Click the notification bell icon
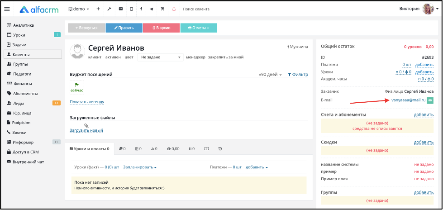Screen dimensions: 443x210 coord(174,9)
